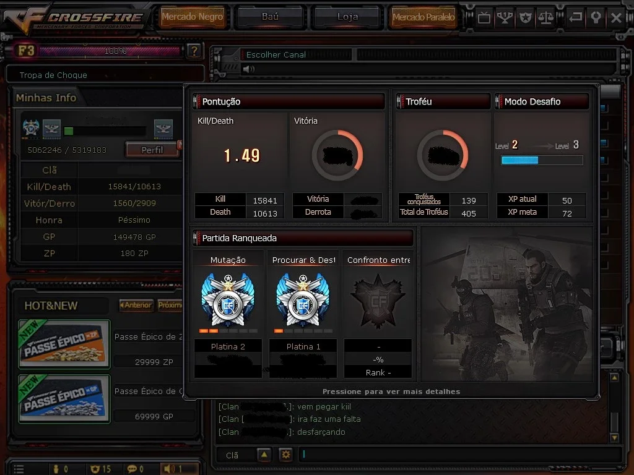Open the TV broadcast icon
This screenshot has width=634, height=475.
(x=484, y=18)
